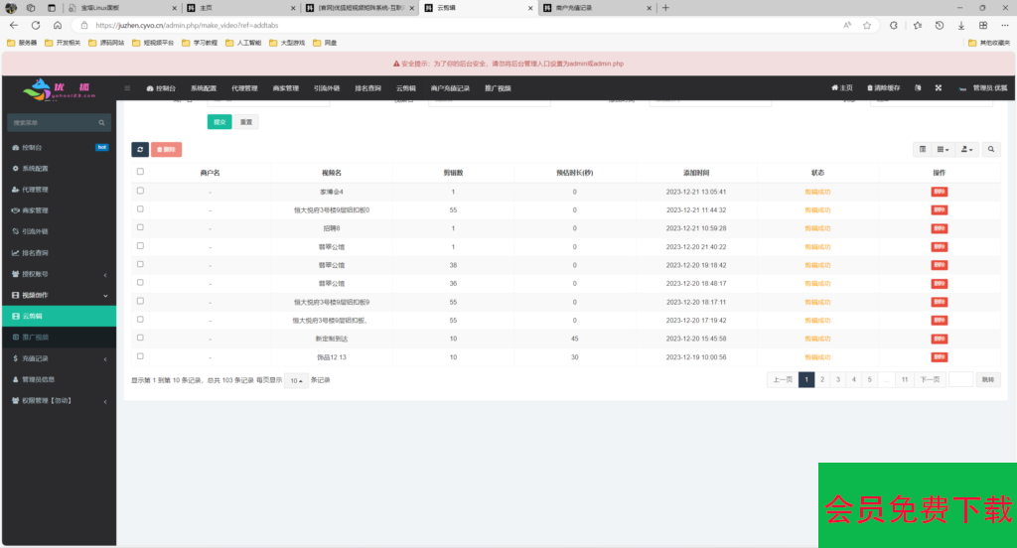The image size is (1017, 548).
Task: Go to page 3 in pagination
Action: (x=838, y=379)
